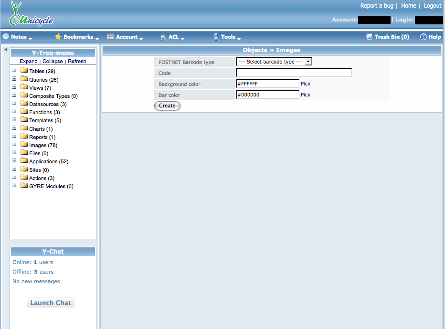This screenshot has height=329, width=445.
Task: Open the barcode type dropdown
Action: (x=274, y=62)
